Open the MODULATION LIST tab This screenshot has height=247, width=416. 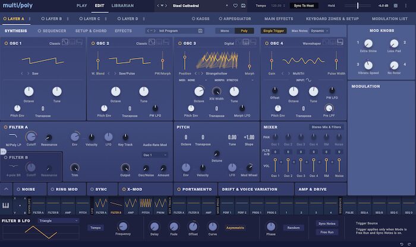[389, 19]
